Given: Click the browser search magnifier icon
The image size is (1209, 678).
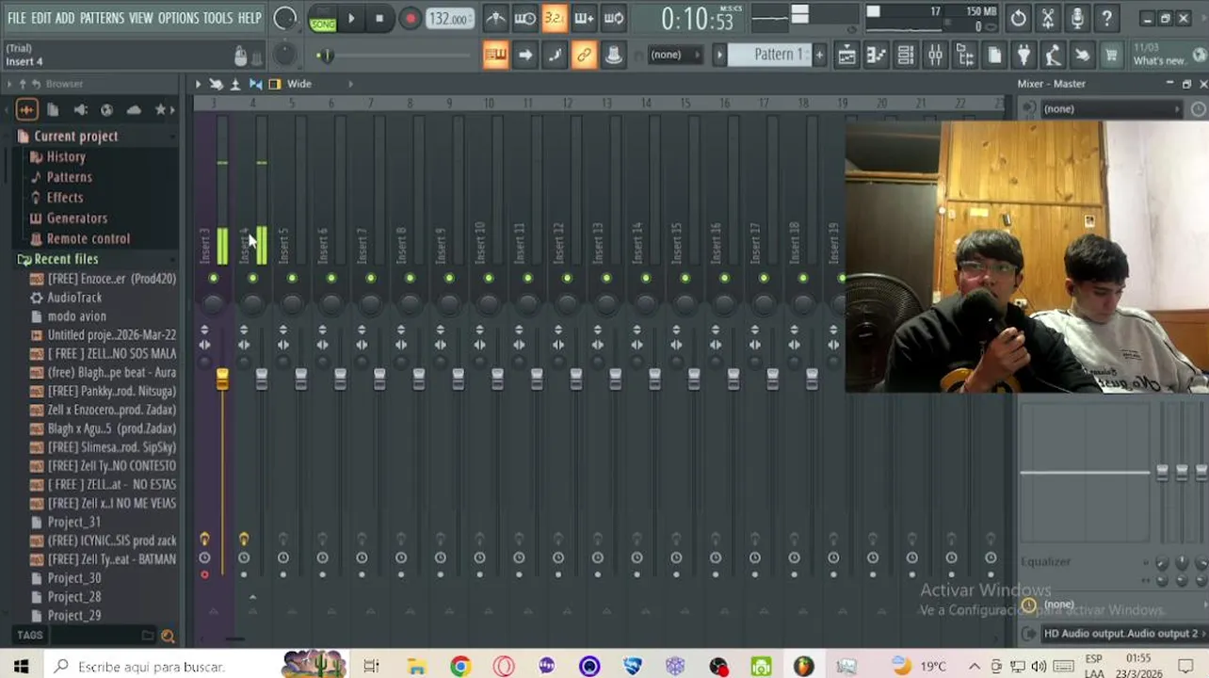Looking at the screenshot, I should click(x=168, y=636).
